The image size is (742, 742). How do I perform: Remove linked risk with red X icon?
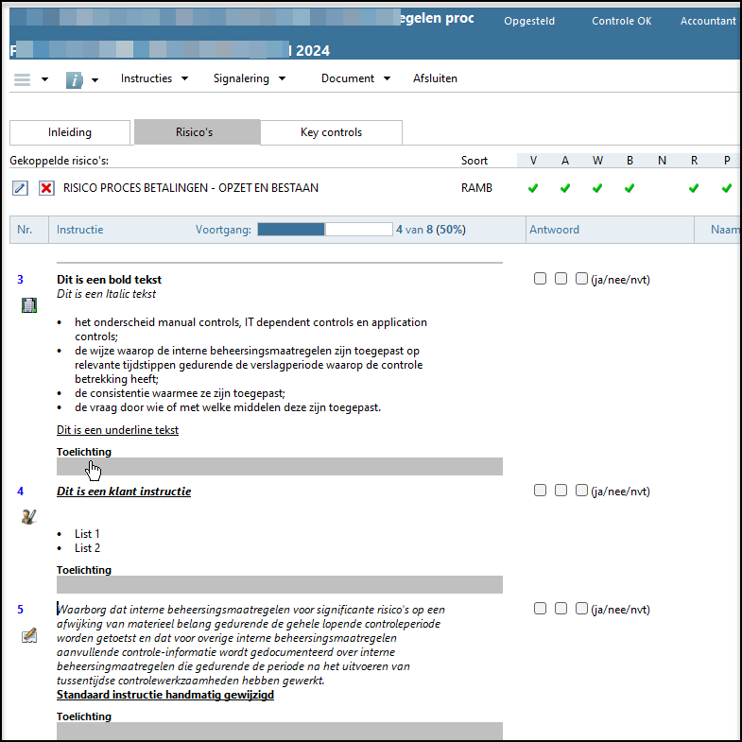point(46,188)
